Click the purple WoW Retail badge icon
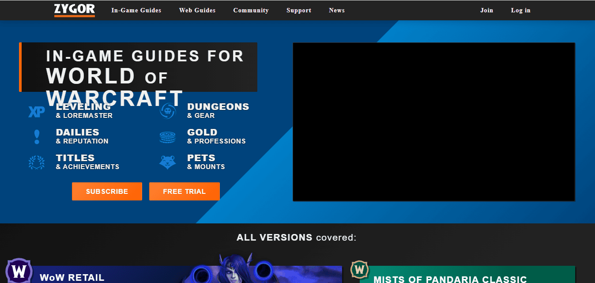The height and width of the screenshot is (283, 595). pyautogui.click(x=19, y=270)
